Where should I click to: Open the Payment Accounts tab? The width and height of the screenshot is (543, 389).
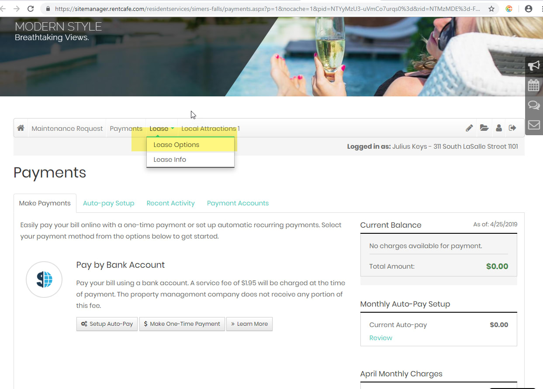[x=238, y=203]
